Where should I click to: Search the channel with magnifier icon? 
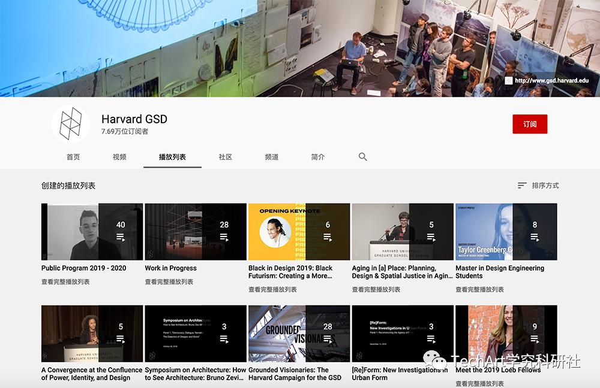click(363, 157)
